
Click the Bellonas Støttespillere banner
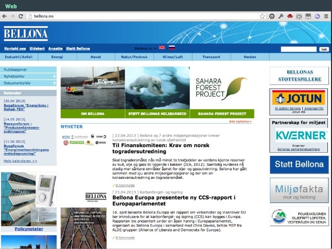coord(299,75)
